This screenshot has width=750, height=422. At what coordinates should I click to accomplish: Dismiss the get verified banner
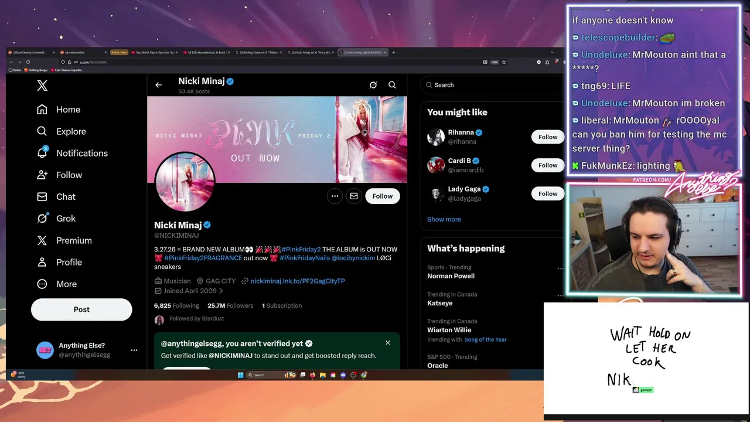pyautogui.click(x=387, y=342)
